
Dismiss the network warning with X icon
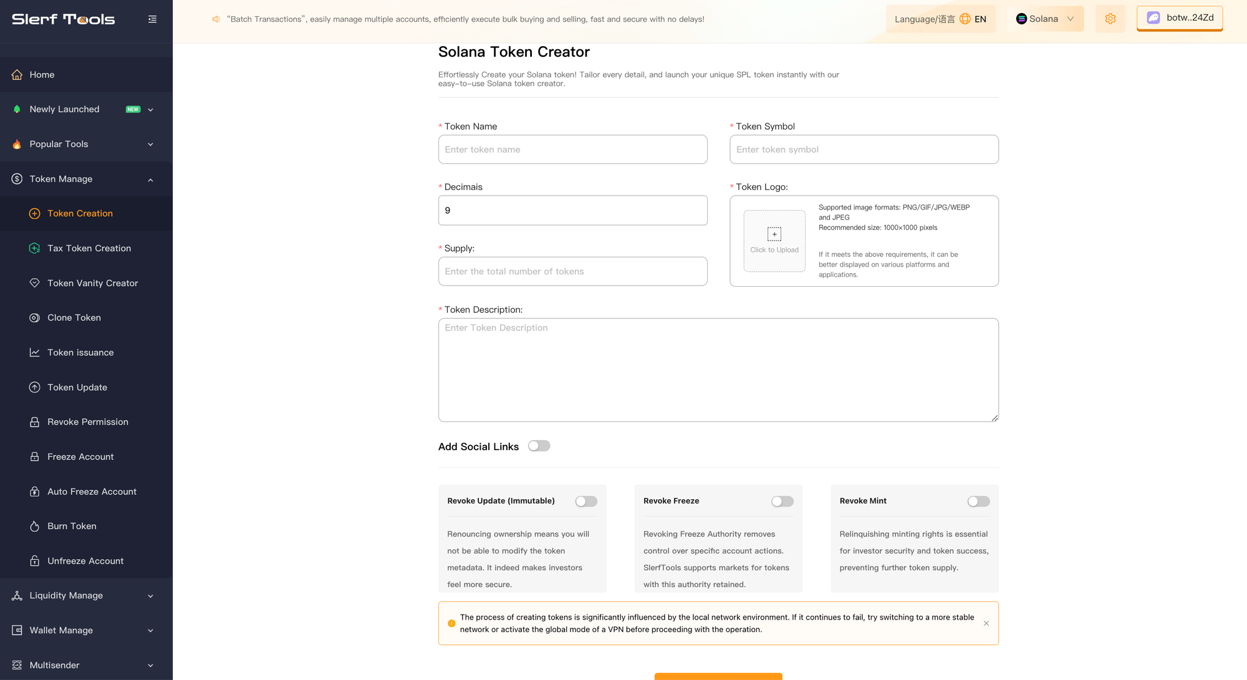[x=986, y=623]
